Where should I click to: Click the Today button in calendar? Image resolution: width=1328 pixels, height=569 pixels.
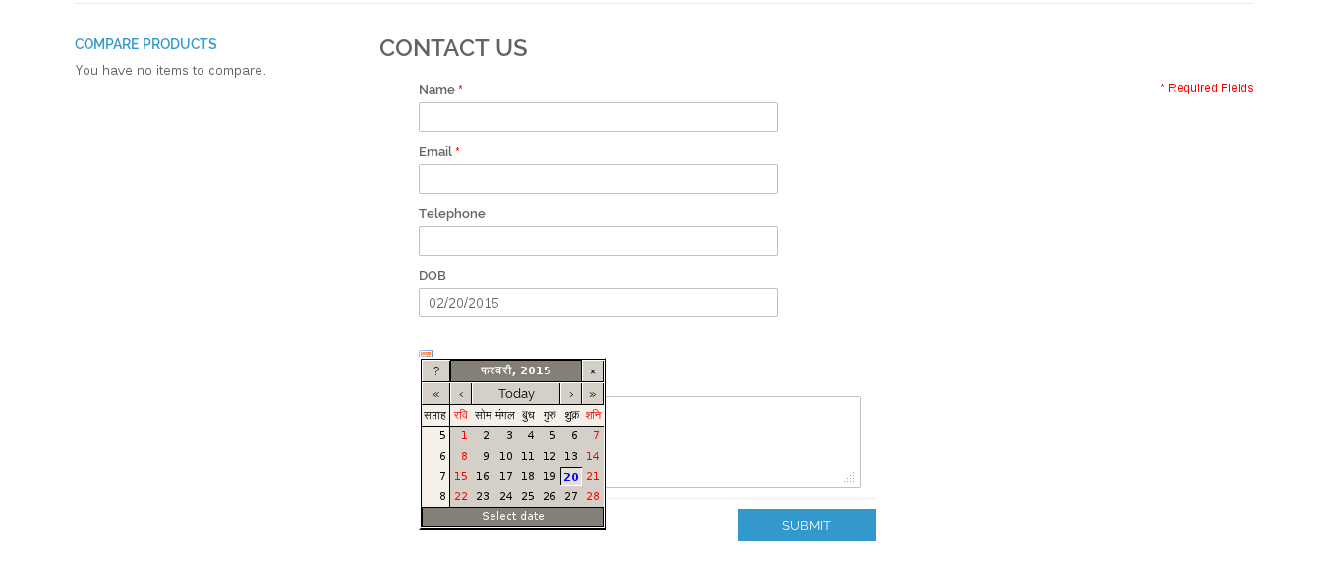516,394
